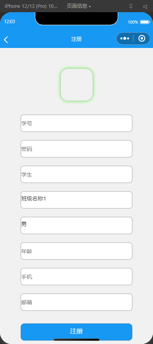Tap the battery status icon
Image resolution: width=153 pixels, height=344 pixels.
[x=145, y=22]
